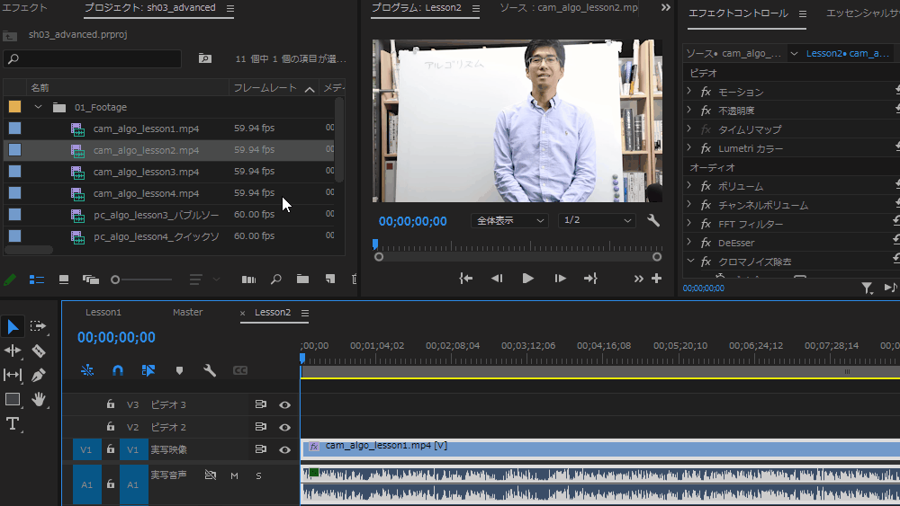The image size is (900, 506).
Task: Toggle timeline snapping magnet icon
Action: (118, 370)
